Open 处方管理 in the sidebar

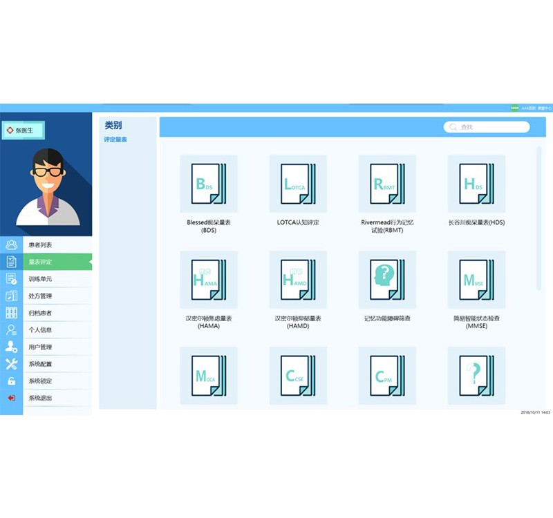[40, 296]
